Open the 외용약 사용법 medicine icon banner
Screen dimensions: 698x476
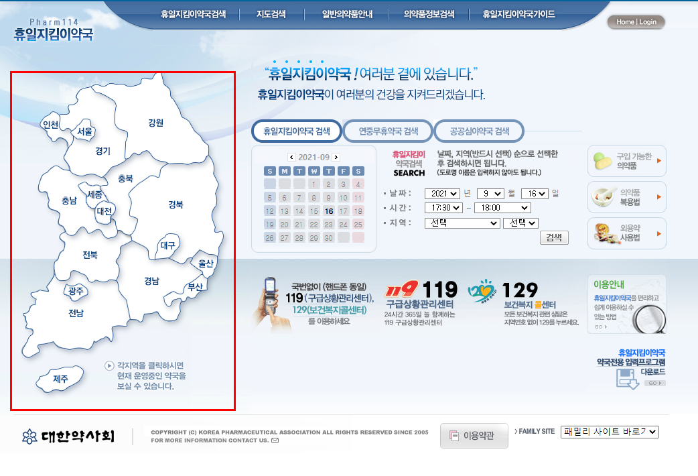tap(627, 233)
